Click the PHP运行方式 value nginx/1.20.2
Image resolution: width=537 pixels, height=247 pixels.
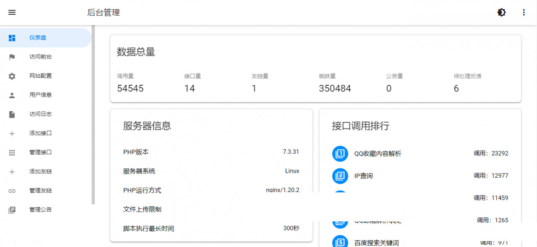pos(283,190)
